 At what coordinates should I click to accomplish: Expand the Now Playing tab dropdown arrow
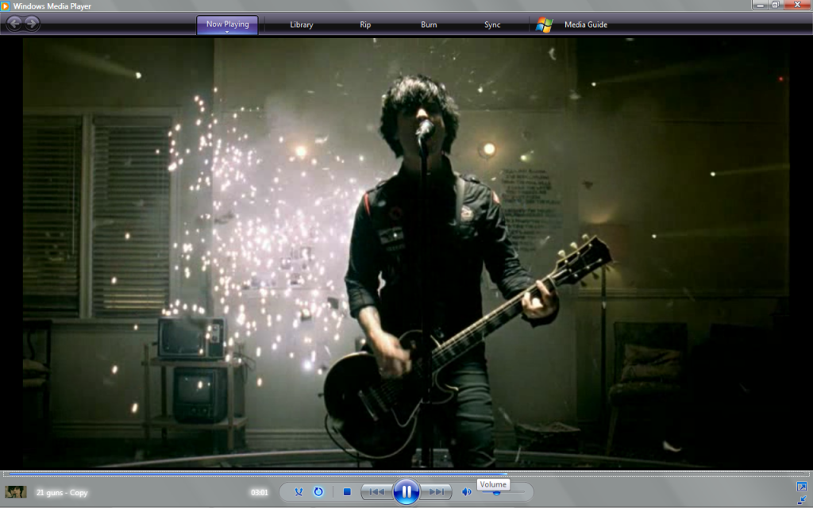pos(227,32)
